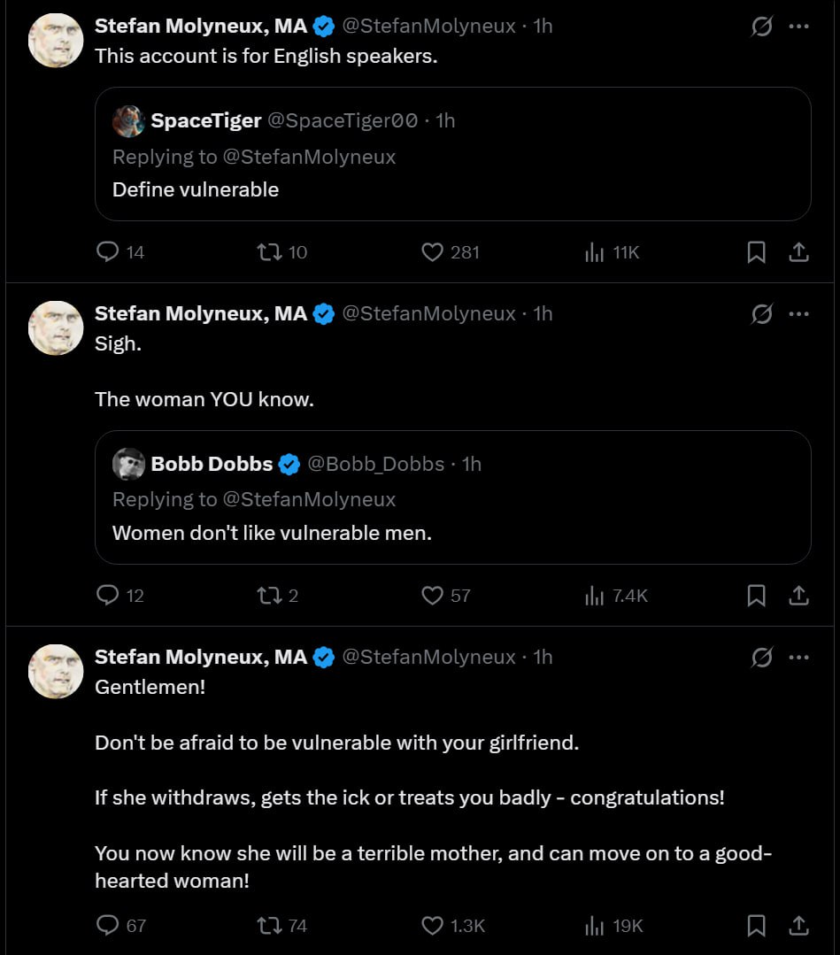This screenshot has height=955, width=840.
Task: Like the 'Gentlemen!' tweet with 1.3K likes
Action: [452, 925]
